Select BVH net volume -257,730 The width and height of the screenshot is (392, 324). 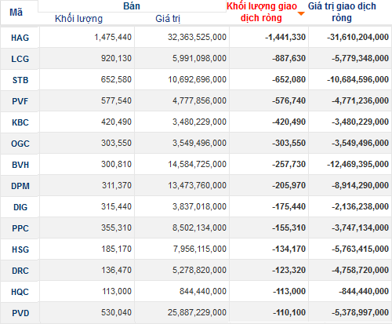(x=289, y=164)
